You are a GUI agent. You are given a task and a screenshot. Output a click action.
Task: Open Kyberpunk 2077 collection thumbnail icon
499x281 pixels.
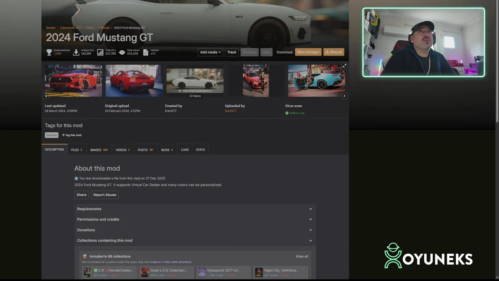[x=202, y=272]
